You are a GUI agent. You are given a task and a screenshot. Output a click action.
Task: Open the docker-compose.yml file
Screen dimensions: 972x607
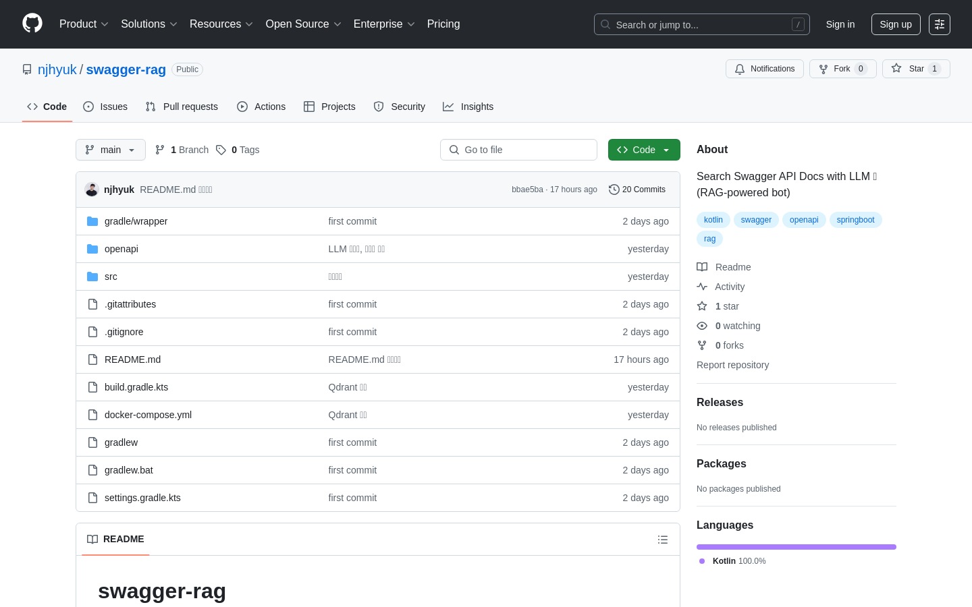pyautogui.click(x=148, y=415)
